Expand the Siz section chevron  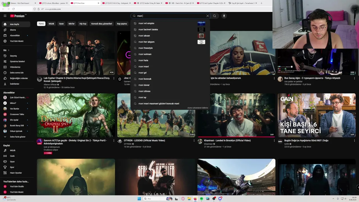point(8,50)
